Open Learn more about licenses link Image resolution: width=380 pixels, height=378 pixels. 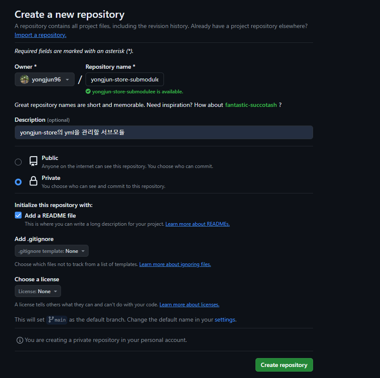(x=189, y=305)
